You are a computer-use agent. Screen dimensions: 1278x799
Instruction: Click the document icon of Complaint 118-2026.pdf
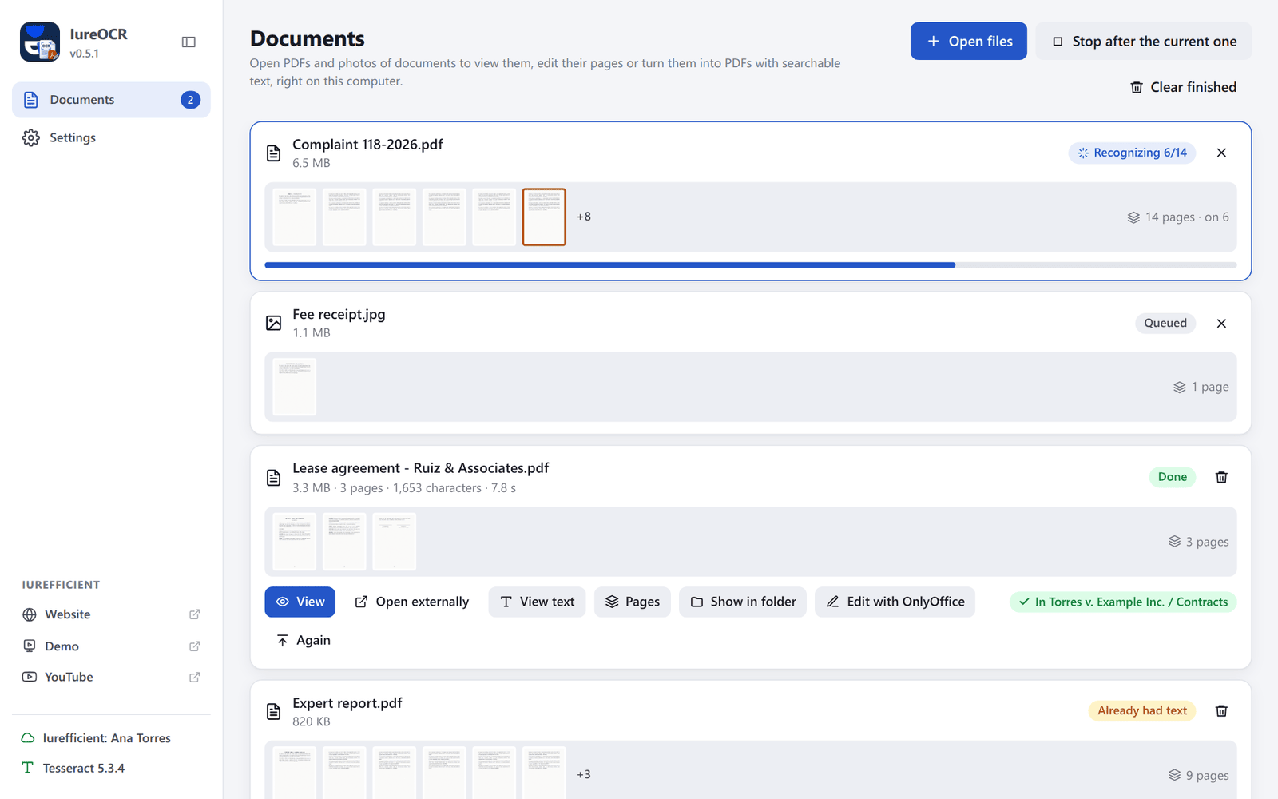(x=273, y=153)
